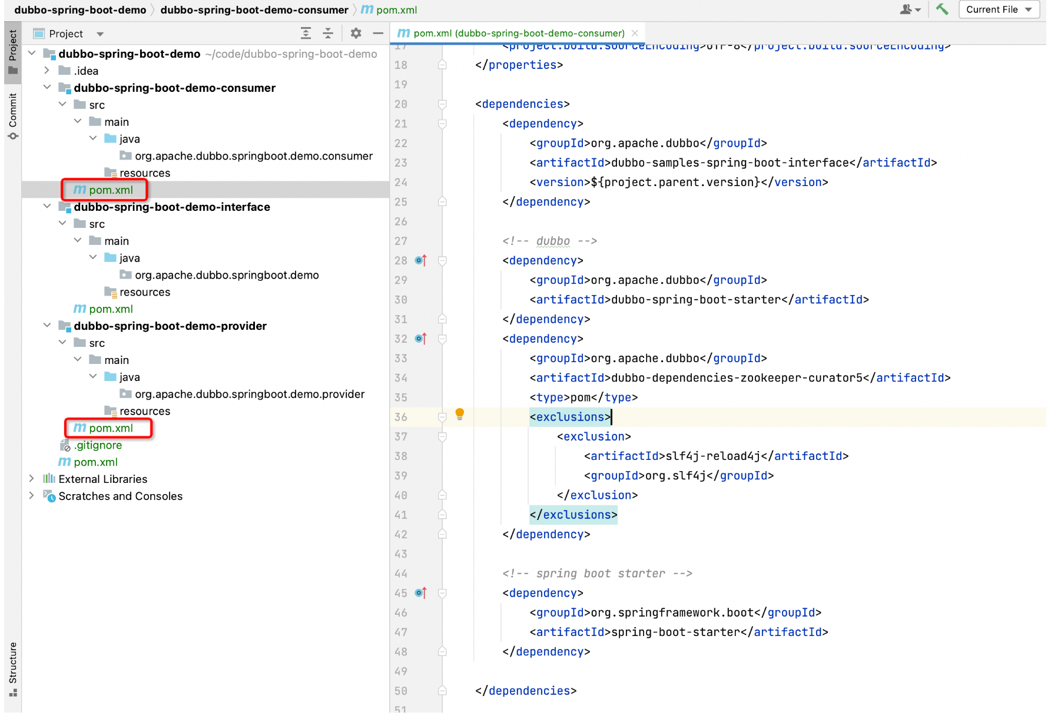Expand the External Libraries node
Screen dimensions: 1061x722
click(x=32, y=479)
